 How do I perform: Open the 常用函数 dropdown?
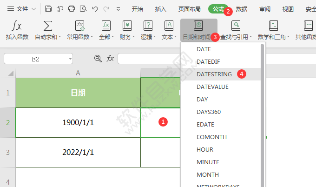tap(80, 30)
